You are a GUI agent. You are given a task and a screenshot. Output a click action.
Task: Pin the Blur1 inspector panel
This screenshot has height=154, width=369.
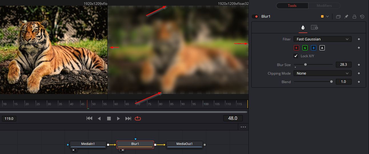point(346,17)
